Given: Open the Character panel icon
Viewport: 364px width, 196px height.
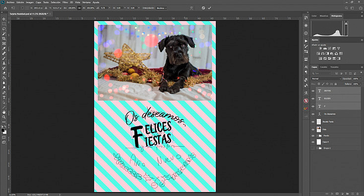Looking at the screenshot, I should tap(306, 67).
